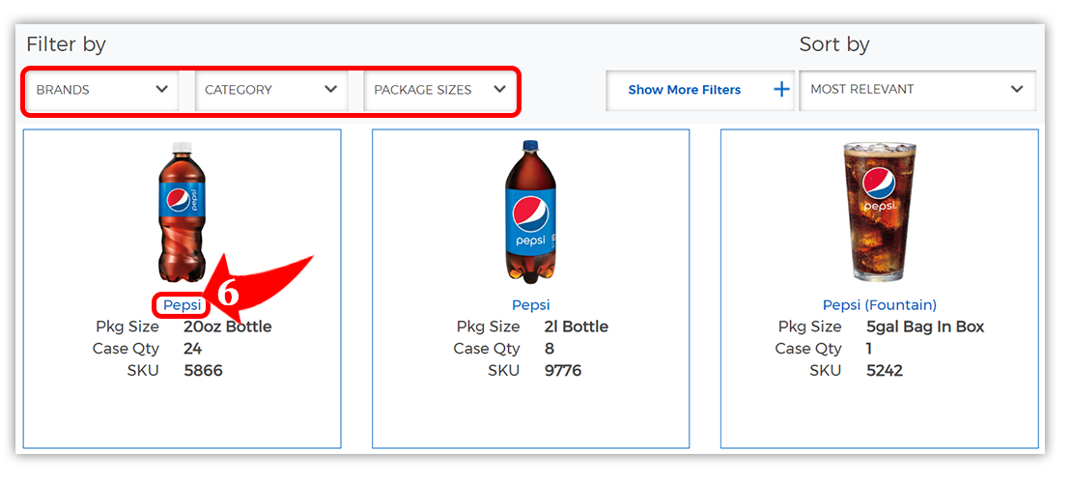This screenshot has height=483, width=1072.
Task: Open the BRANDS filter dropdown
Action: click(100, 90)
